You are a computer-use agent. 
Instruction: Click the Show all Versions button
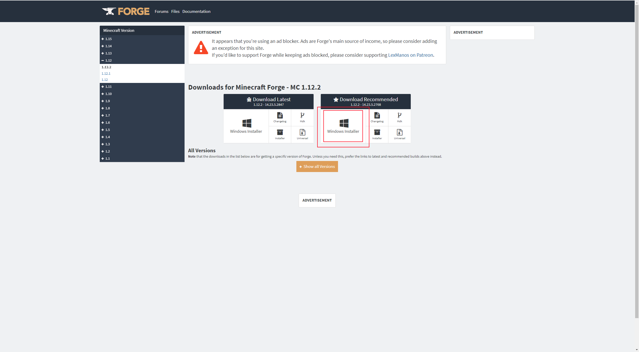click(x=317, y=166)
